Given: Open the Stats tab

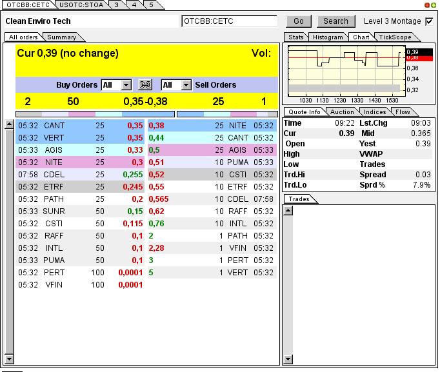Looking at the screenshot, I should click(296, 37).
